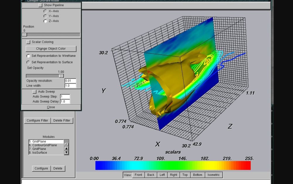Toggle the Scalar Coloring checkbox
The height and width of the screenshot is (184, 293).
28,42
